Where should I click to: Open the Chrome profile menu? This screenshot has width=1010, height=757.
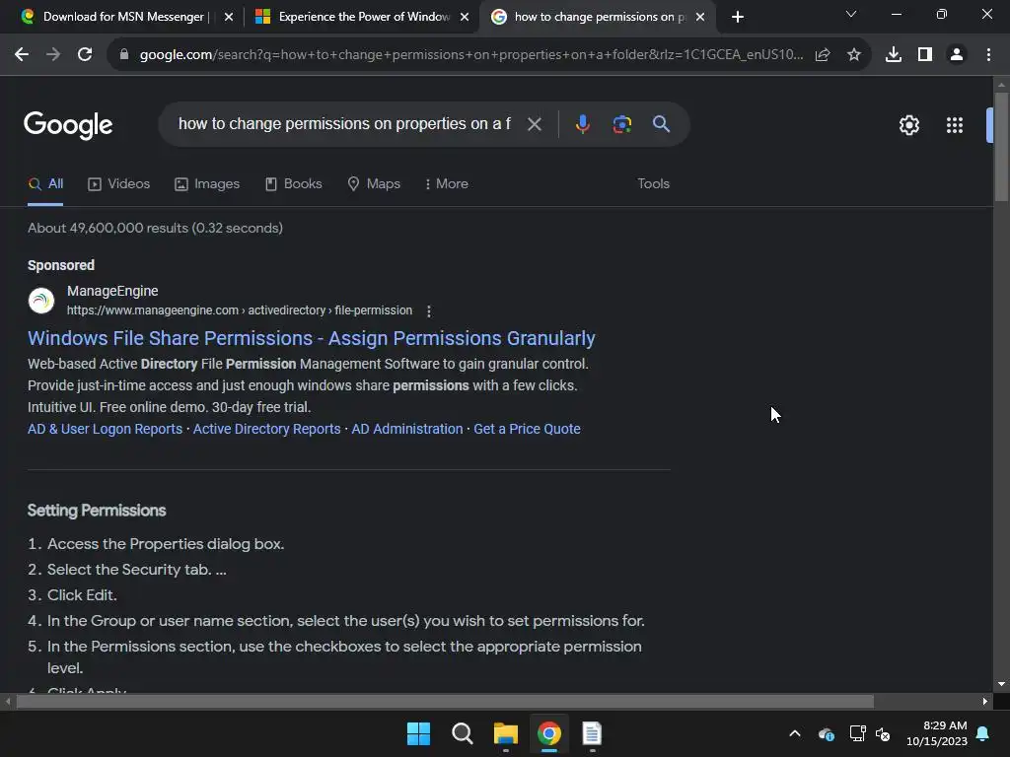[957, 55]
